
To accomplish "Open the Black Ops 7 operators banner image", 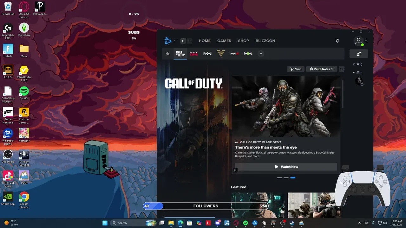I will [x=286, y=106].
